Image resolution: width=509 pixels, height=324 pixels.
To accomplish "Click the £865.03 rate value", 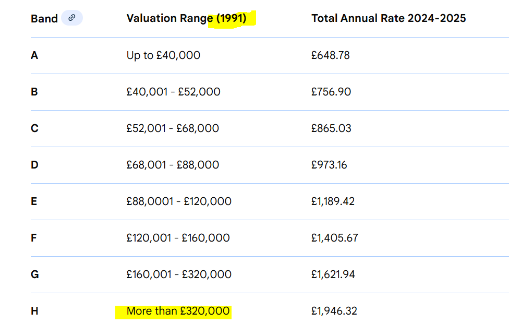I will [331, 128].
